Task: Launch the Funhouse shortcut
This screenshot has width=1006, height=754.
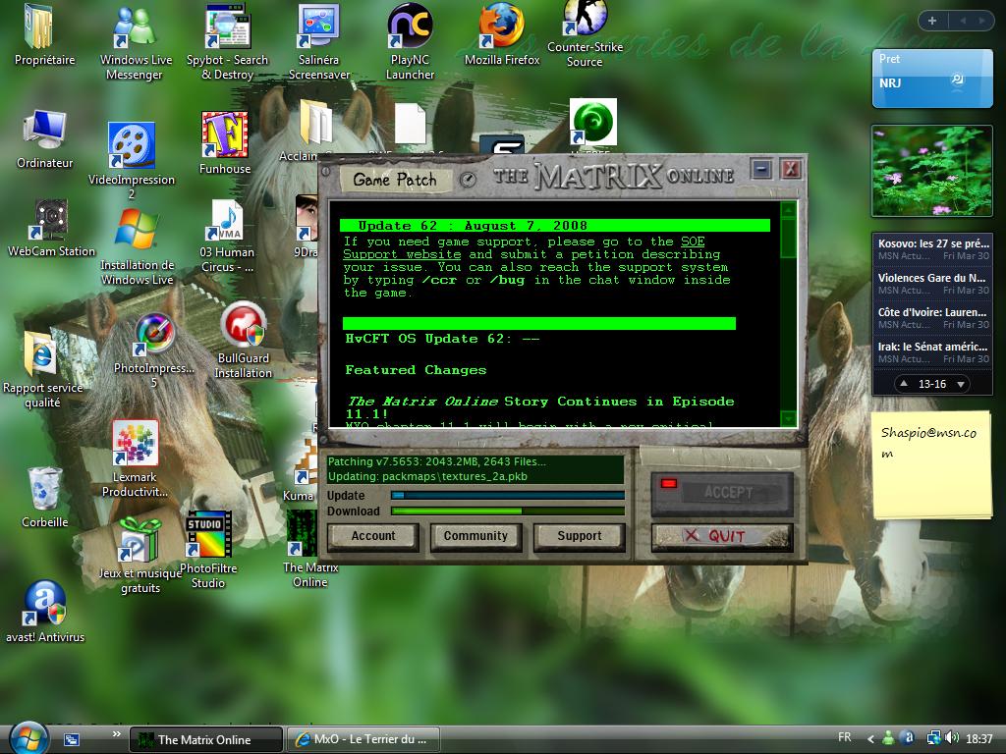Action: point(225,142)
